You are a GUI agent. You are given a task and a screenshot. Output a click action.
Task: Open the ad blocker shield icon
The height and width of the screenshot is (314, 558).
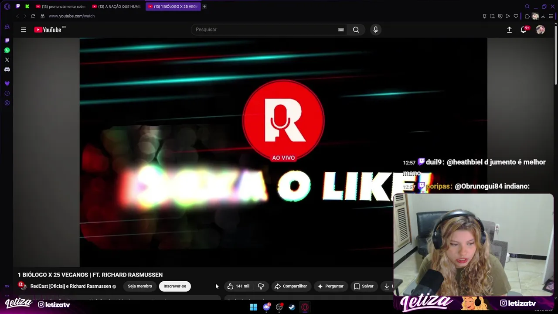(500, 16)
